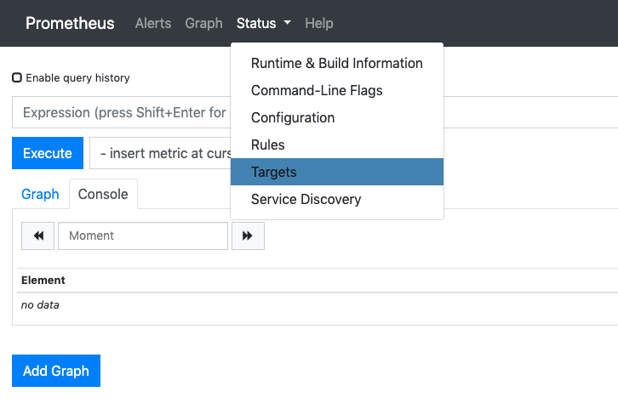Rewind time with the double-left arrow button
This screenshot has height=403, width=618.
[37, 236]
